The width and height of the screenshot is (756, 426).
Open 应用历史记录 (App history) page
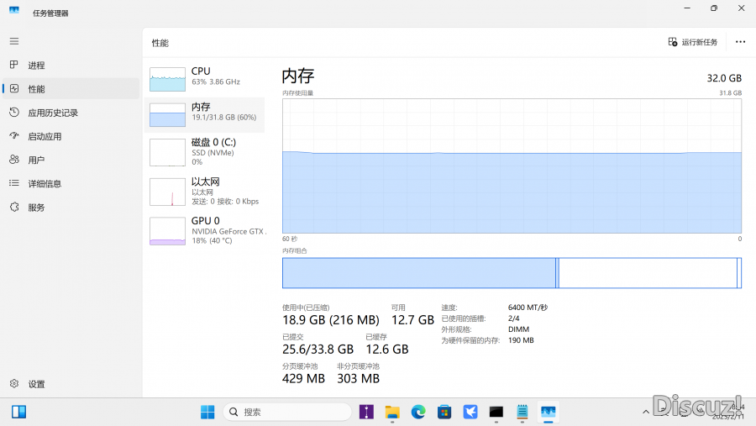(52, 113)
